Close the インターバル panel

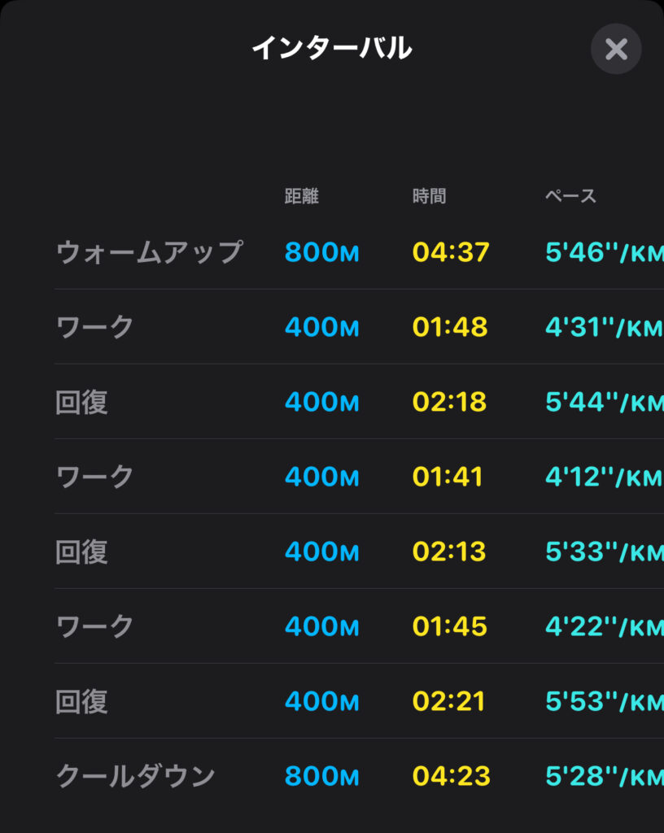tap(616, 49)
